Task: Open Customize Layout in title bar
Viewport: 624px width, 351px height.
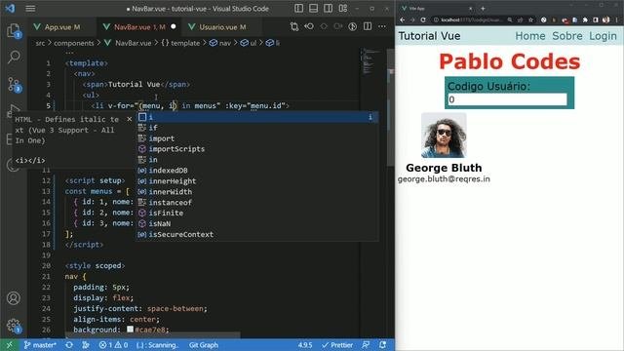Action: [342, 9]
